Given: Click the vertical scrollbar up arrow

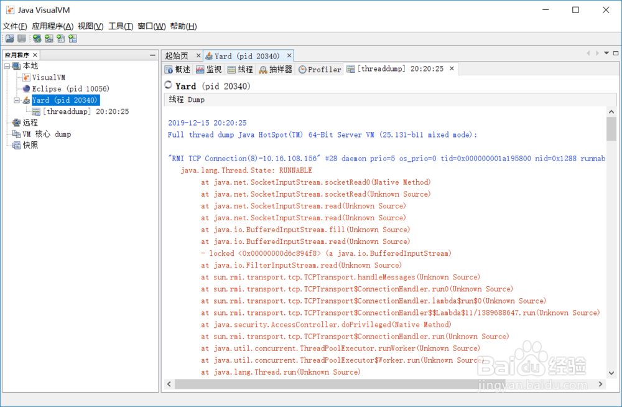Looking at the screenshot, I should pyautogui.click(x=611, y=112).
